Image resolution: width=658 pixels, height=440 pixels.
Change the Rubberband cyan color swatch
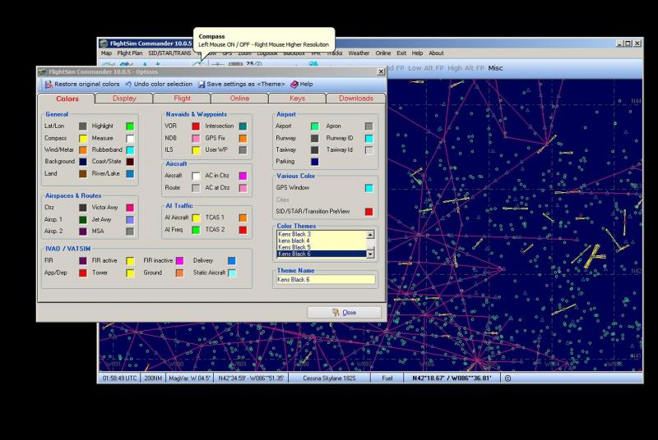(130, 150)
